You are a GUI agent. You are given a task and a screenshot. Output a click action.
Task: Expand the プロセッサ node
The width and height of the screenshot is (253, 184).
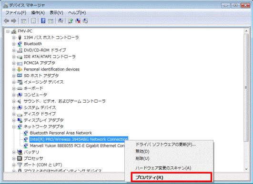[14, 158]
